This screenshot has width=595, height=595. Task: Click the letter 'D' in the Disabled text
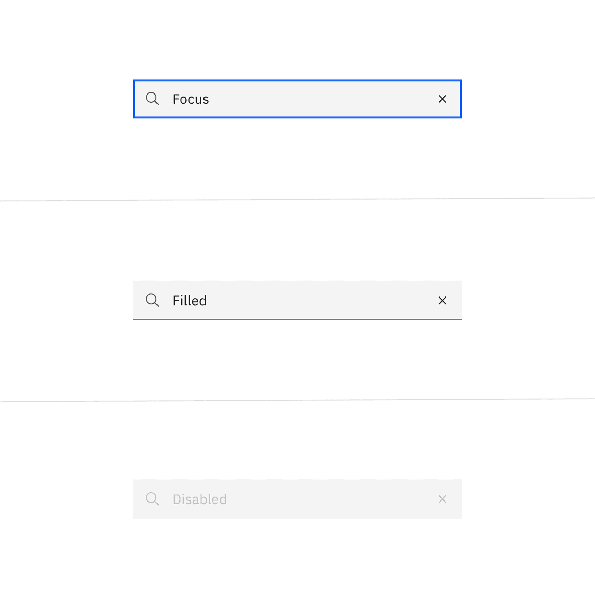[177, 499]
